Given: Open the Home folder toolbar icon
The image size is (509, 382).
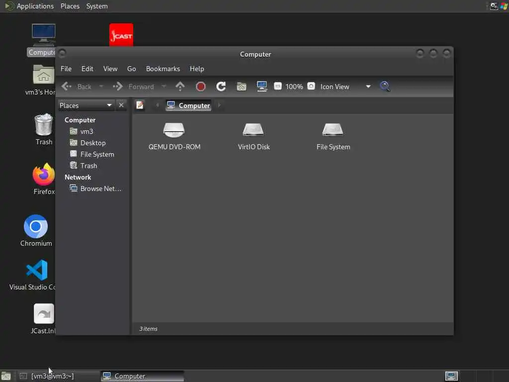Looking at the screenshot, I should (x=241, y=87).
